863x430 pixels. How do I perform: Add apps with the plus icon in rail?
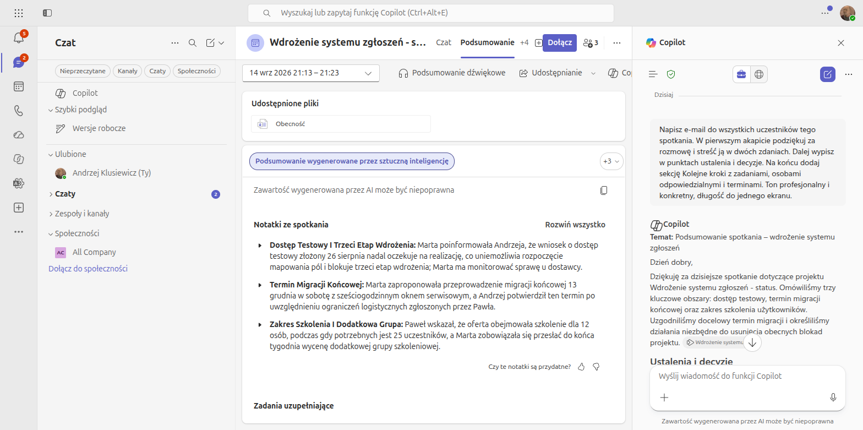[x=19, y=208]
